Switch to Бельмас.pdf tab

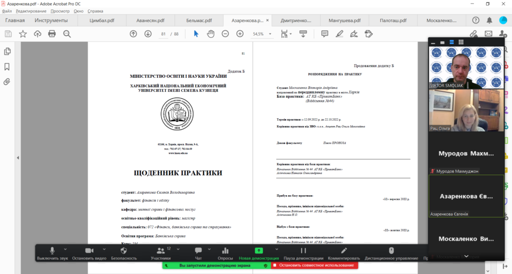coord(199,20)
